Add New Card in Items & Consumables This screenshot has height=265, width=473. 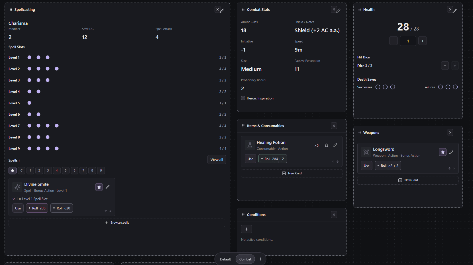[292, 173]
